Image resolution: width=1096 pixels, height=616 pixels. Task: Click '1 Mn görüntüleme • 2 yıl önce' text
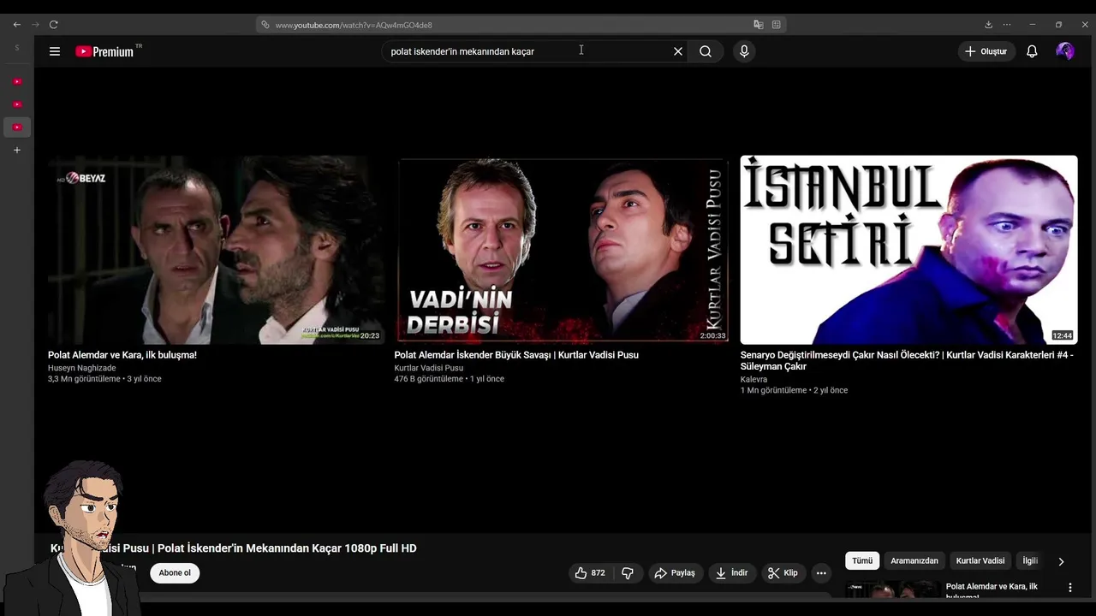pos(794,391)
